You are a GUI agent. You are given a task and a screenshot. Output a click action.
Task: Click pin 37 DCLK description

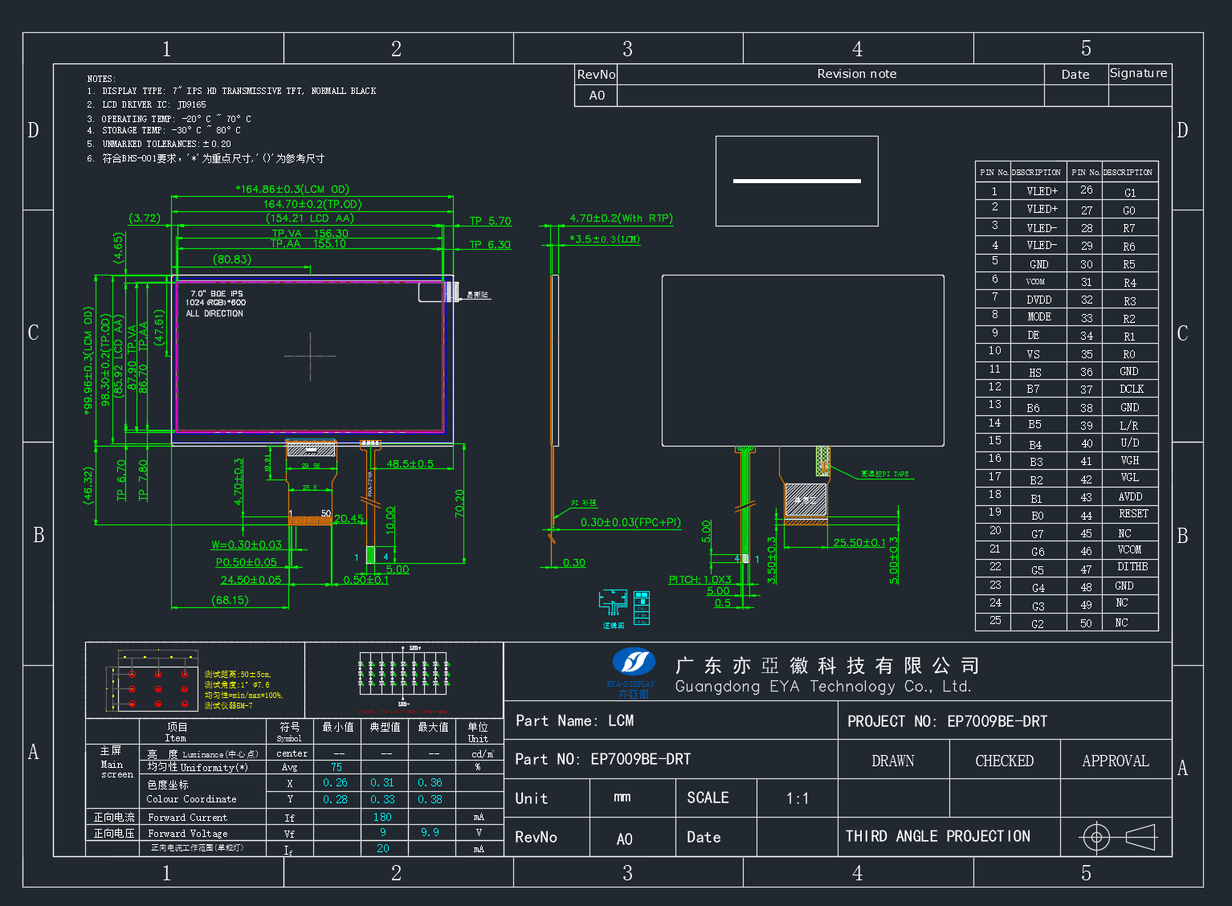click(1132, 389)
